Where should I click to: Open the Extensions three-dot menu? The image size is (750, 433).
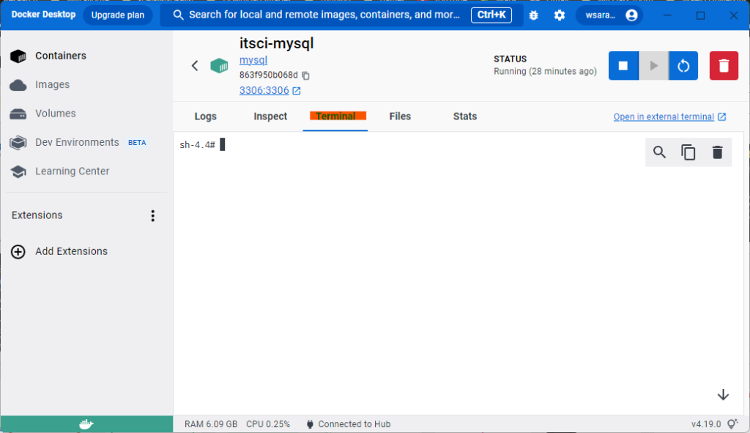coord(152,215)
